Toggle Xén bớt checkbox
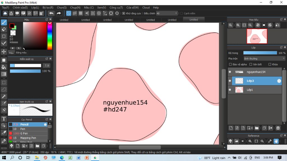 (x=251, y=64)
